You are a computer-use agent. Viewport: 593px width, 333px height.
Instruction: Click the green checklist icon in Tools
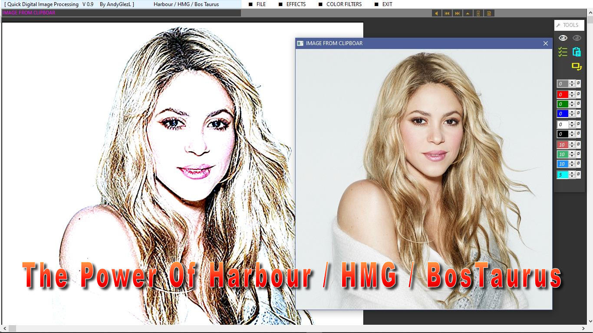[x=563, y=52]
